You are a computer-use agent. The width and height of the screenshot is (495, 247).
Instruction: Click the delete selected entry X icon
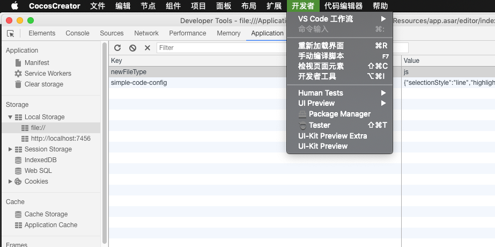point(147,48)
